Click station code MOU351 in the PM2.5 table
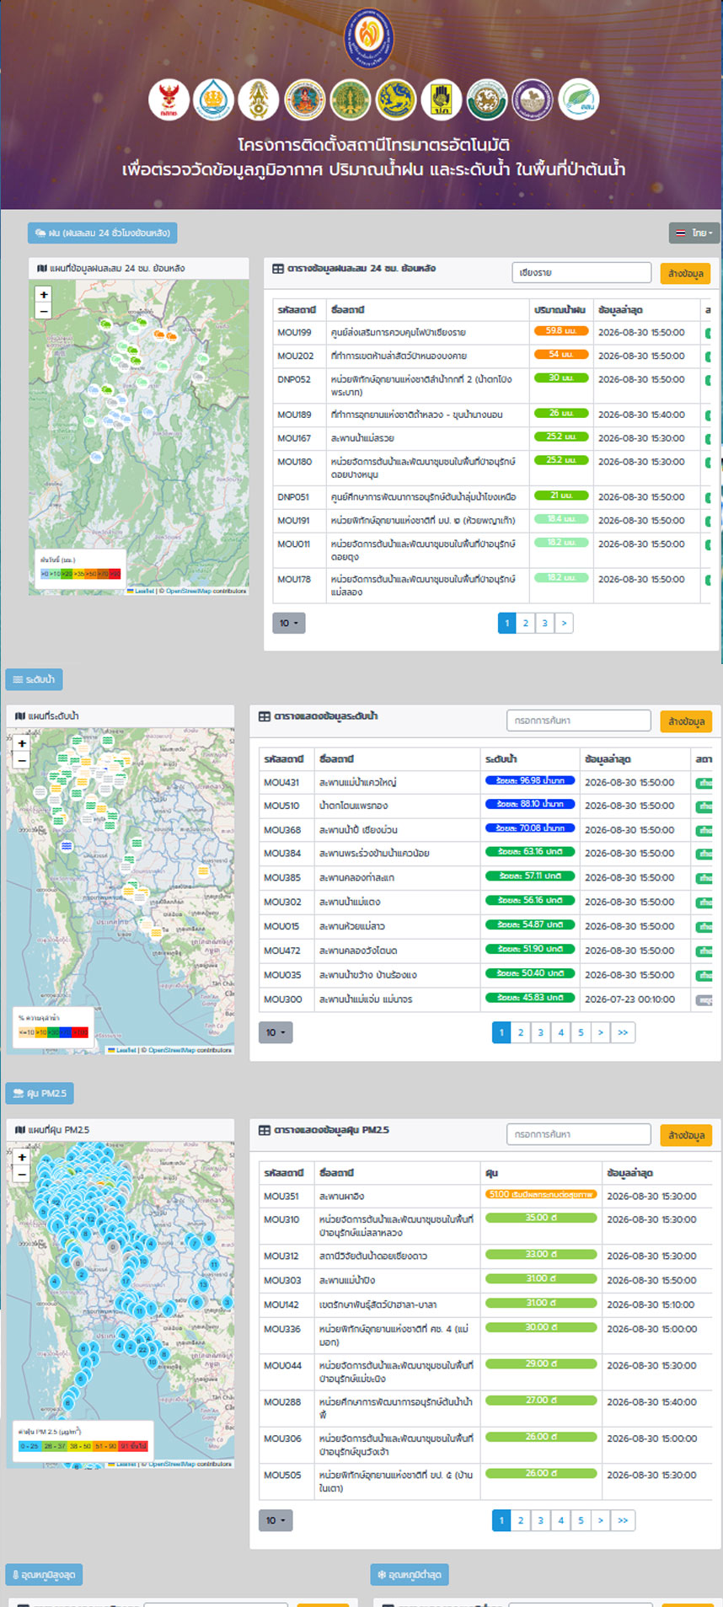Viewport: 723px width, 1607px height. 281,1196
